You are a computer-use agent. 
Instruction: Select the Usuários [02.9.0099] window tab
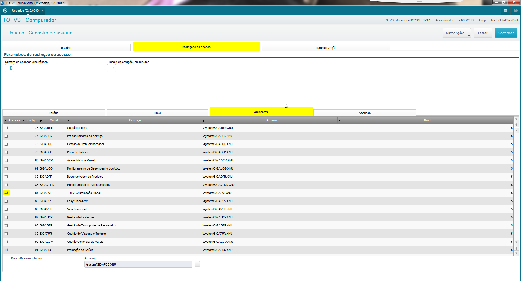pos(26,11)
